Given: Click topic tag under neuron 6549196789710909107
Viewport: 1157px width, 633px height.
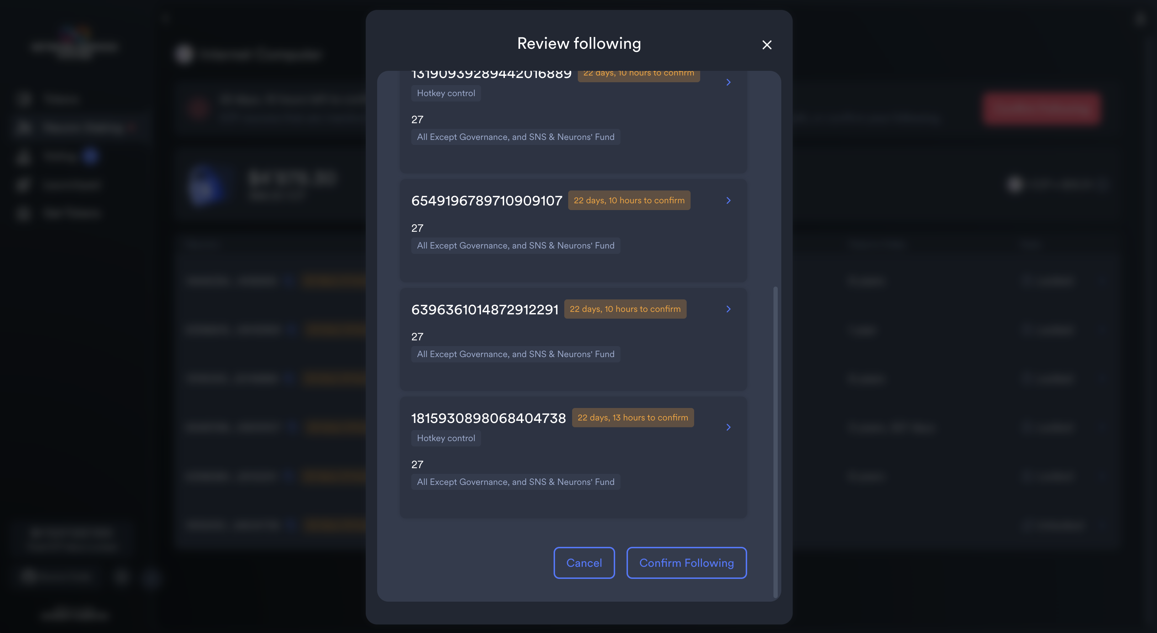Looking at the screenshot, I should coord(515,246).
